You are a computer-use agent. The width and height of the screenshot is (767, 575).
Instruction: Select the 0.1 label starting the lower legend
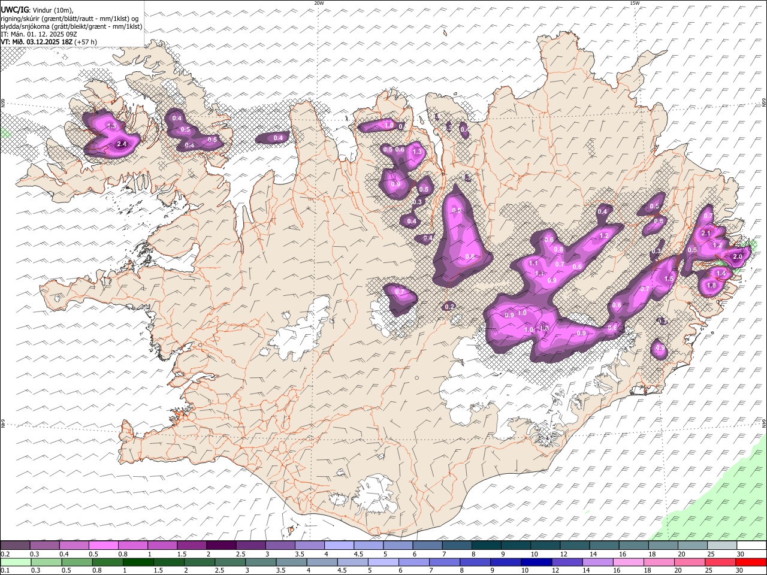(x=5, y=570)
